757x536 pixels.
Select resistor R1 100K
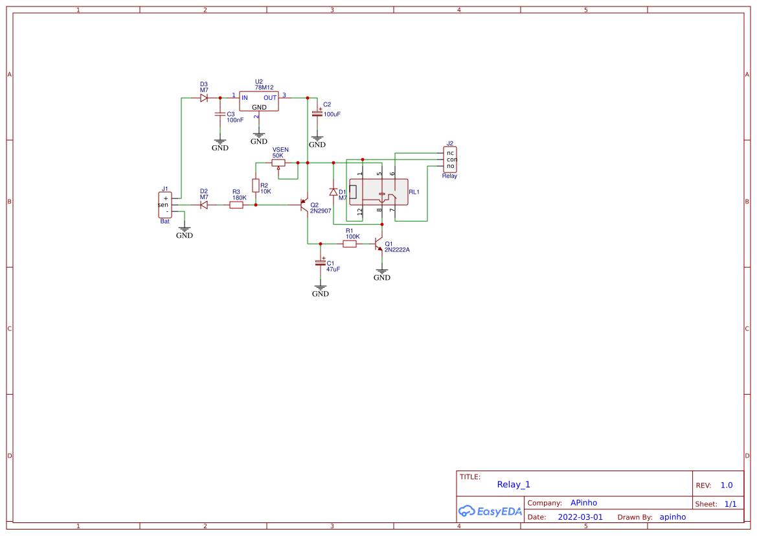(x=348, y=245)
